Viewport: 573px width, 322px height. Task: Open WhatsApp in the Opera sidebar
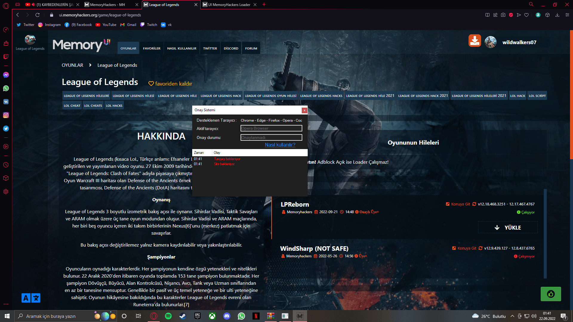point(6,88)
